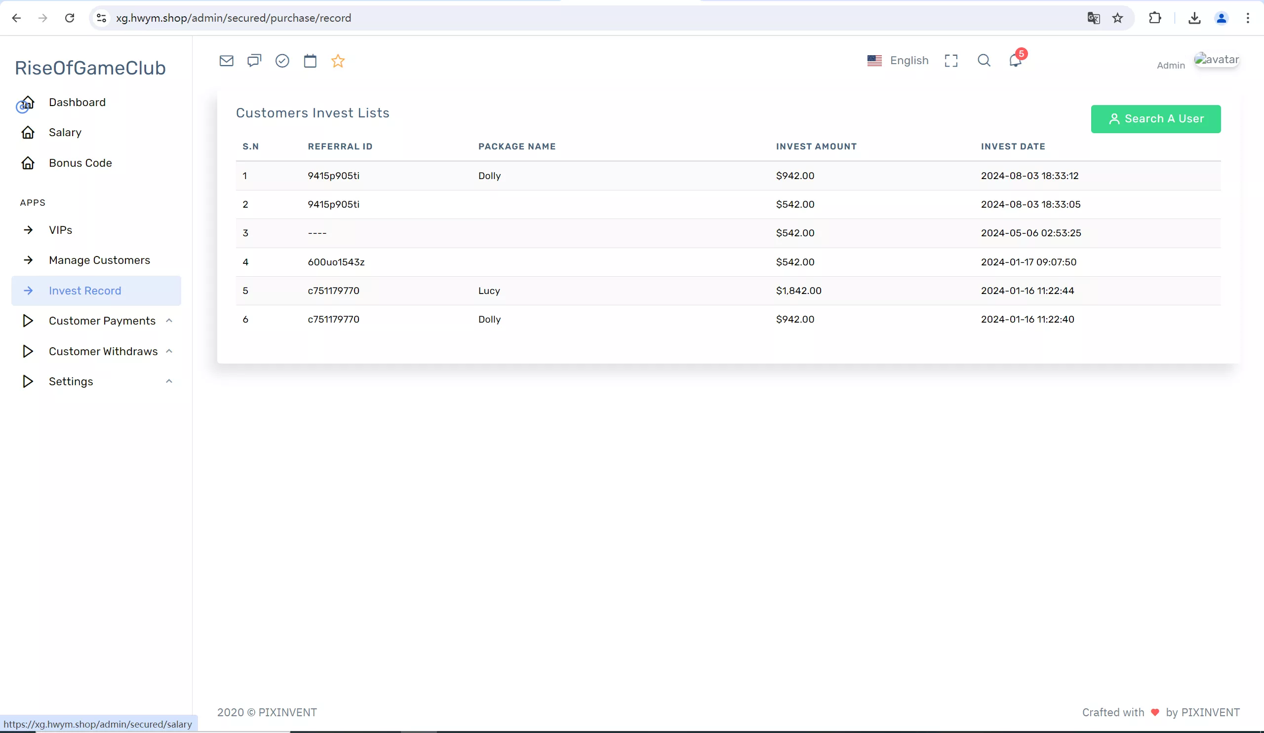Click the yellow star bookmark icon
The width and height of the screenshot is (1264, 733).
point(338,61)
